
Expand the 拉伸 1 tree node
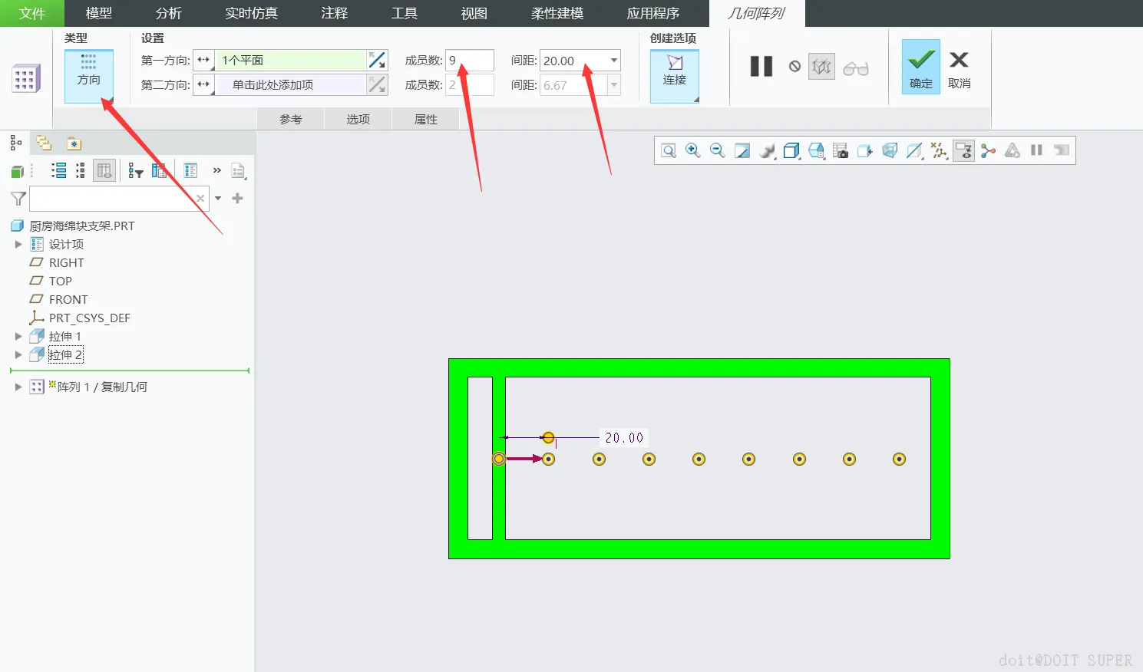pos(18,336)
